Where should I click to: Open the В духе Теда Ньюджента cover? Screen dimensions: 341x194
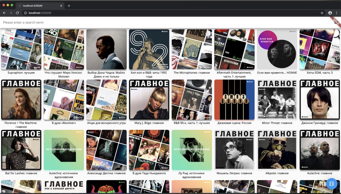click(149, 150)
